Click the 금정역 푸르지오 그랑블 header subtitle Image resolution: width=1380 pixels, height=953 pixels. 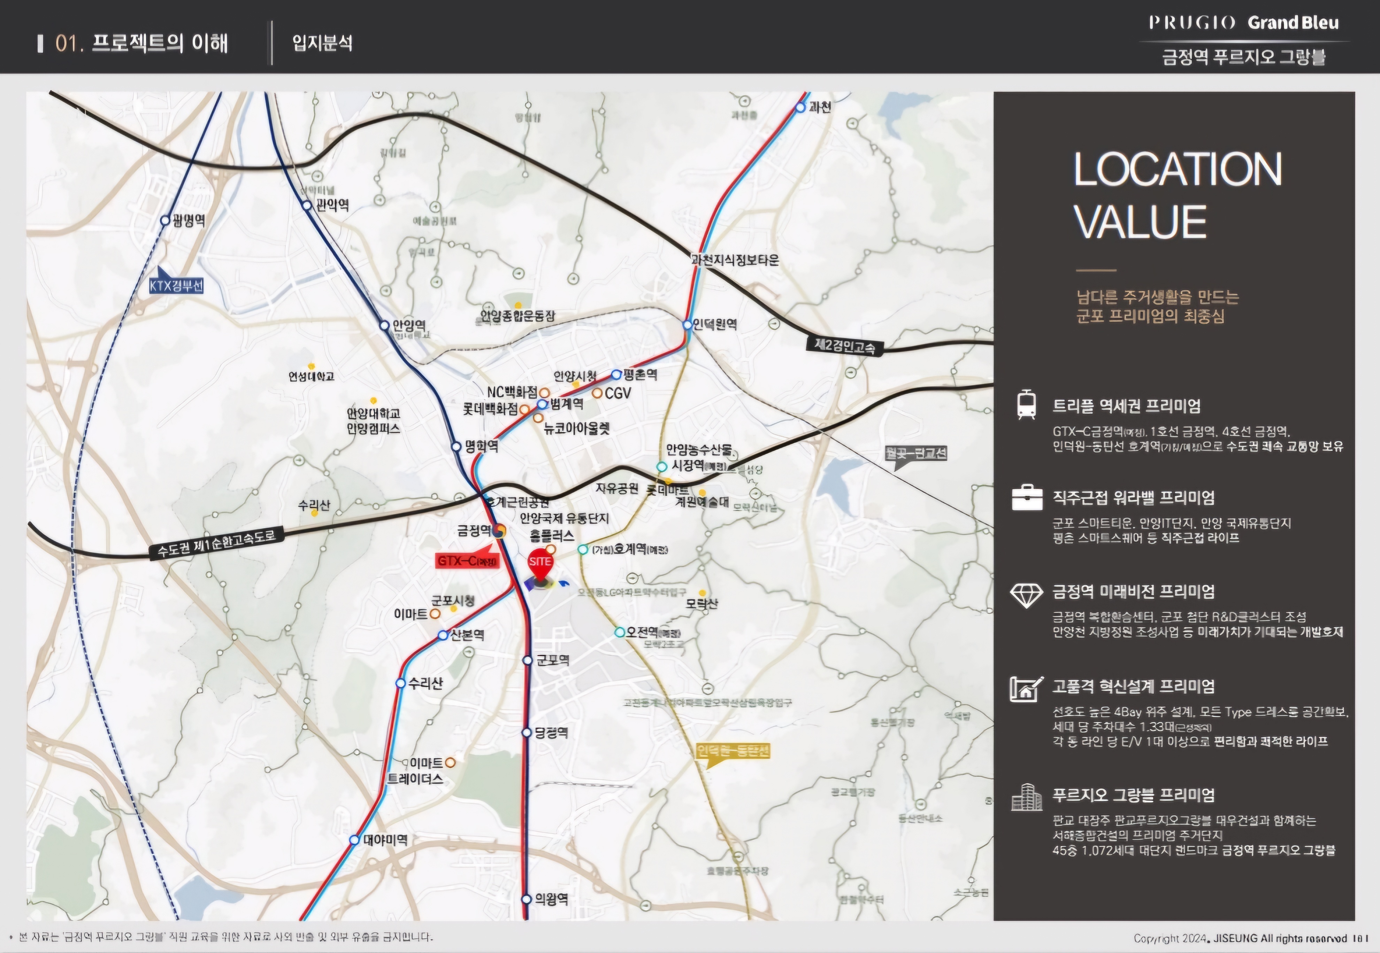[1244, 57]
